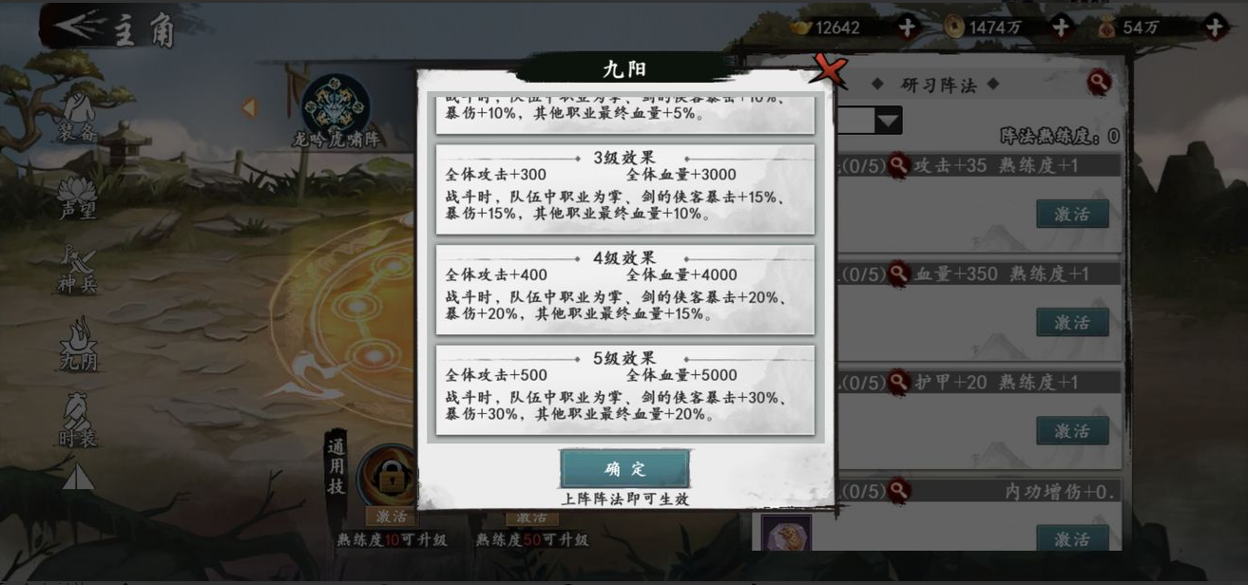Select the 神兵 crossed swords icon
The image size is (1248, 585).
[78, 271]
